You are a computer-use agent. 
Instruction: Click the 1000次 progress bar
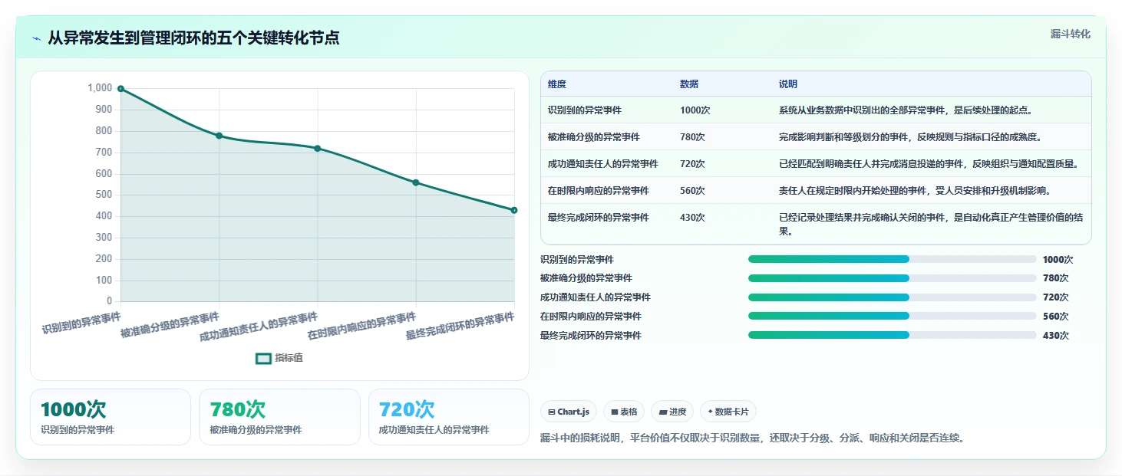[892, 259]
